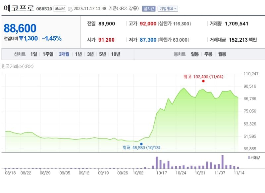Open the 기업개요 dropdown
This screenshot has height=193, width=265.
(x=168, y=9)
